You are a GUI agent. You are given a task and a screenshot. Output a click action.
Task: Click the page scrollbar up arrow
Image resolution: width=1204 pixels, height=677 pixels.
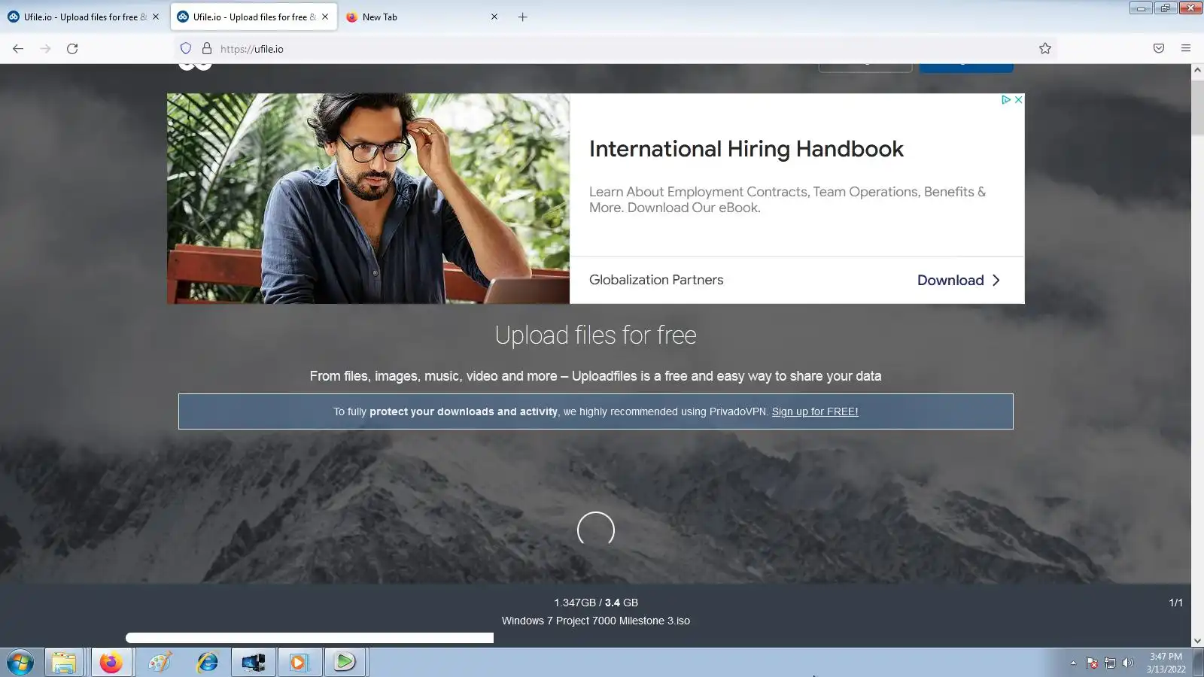coord(1197,70)
